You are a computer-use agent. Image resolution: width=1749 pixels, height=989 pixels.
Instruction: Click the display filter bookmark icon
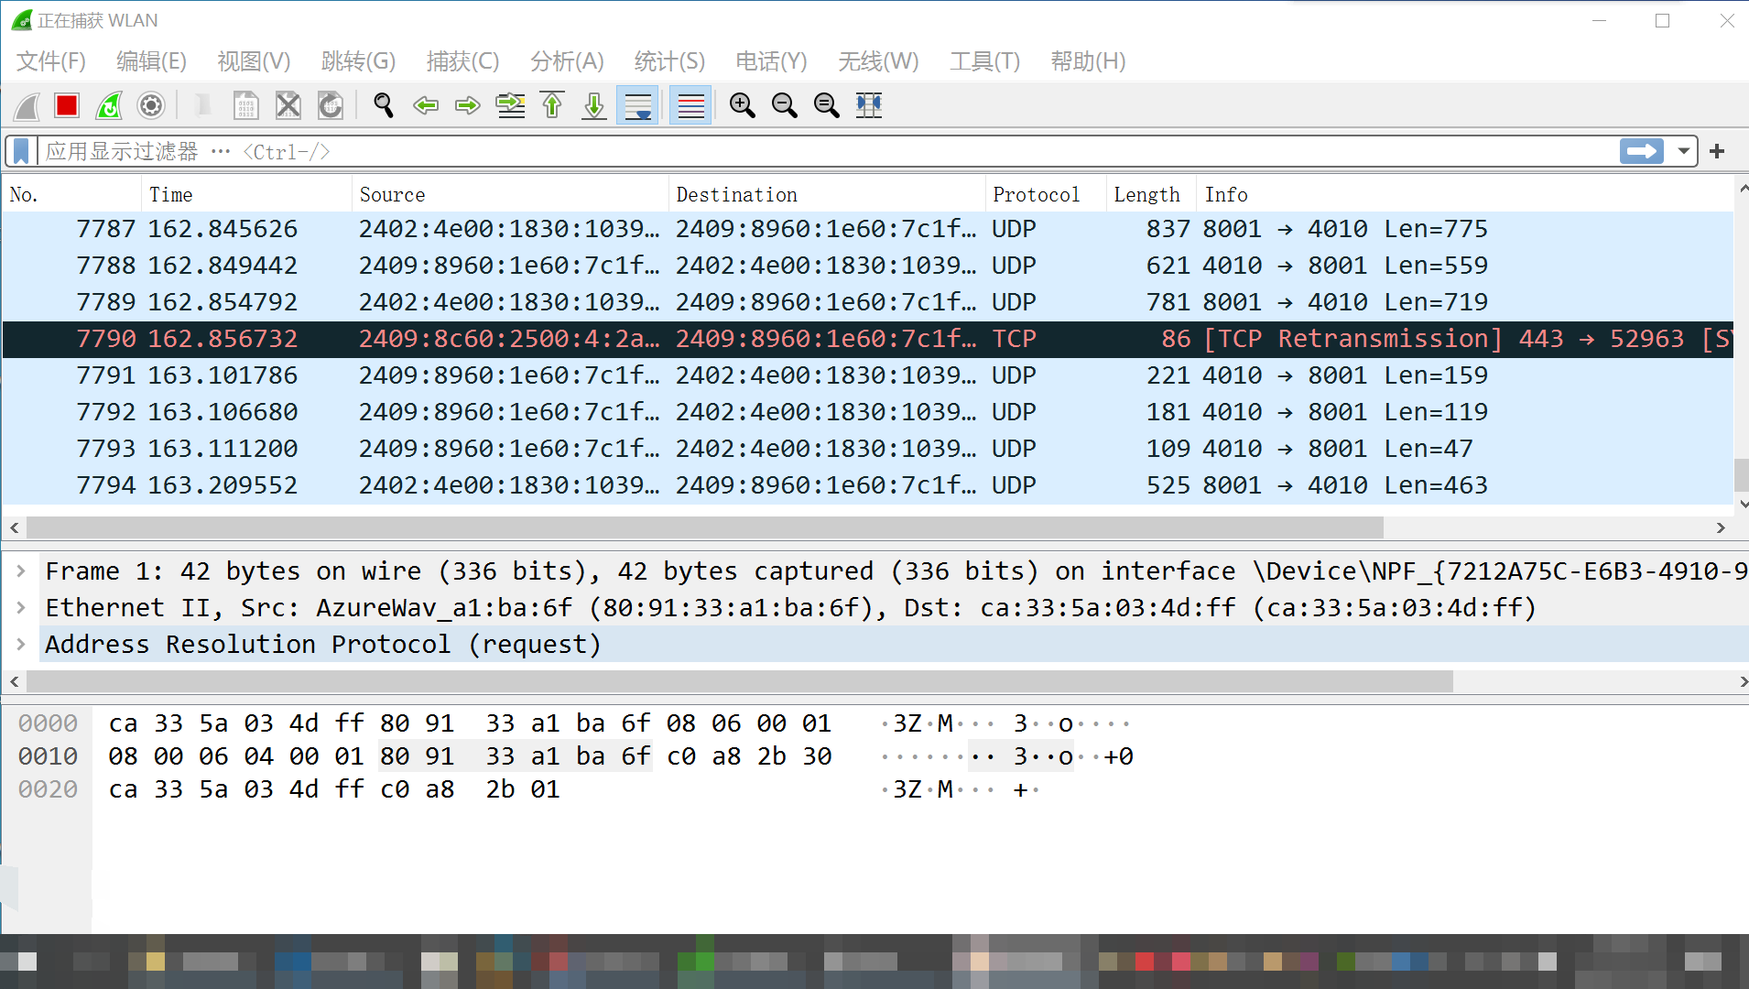[x=21, y=151]
